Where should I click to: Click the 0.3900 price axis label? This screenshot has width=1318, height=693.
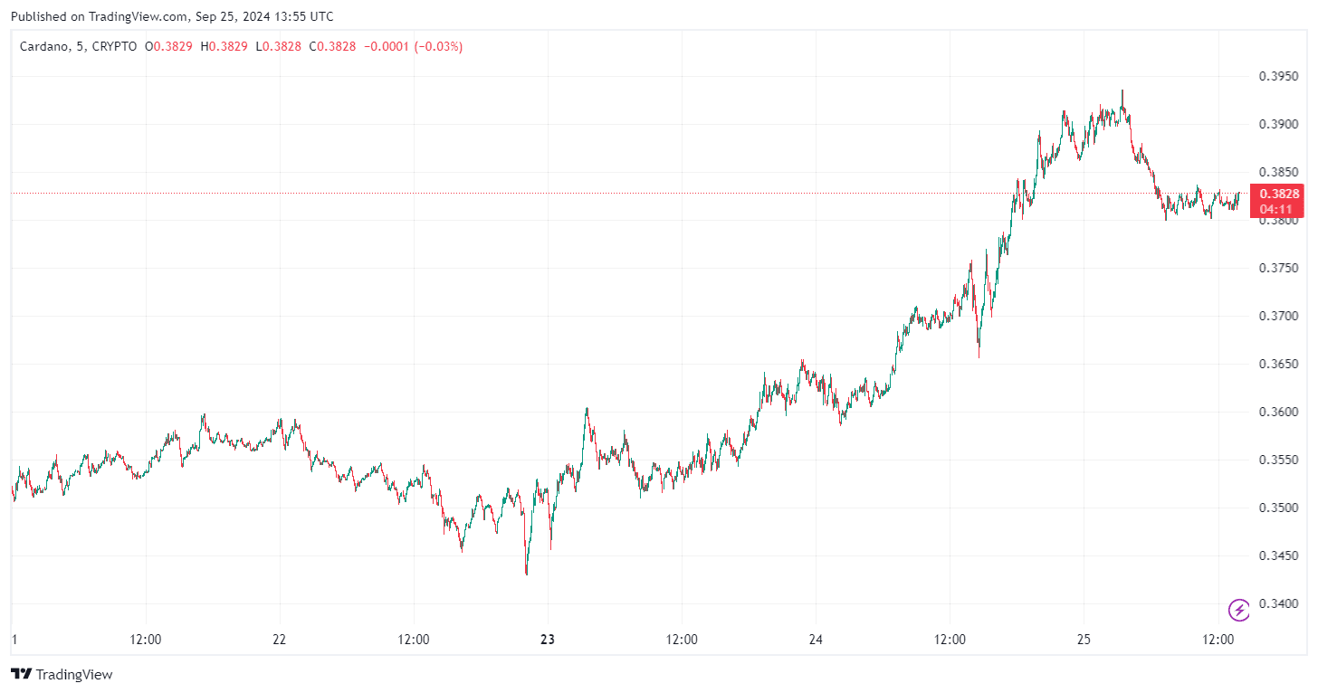pos(1278,125)
